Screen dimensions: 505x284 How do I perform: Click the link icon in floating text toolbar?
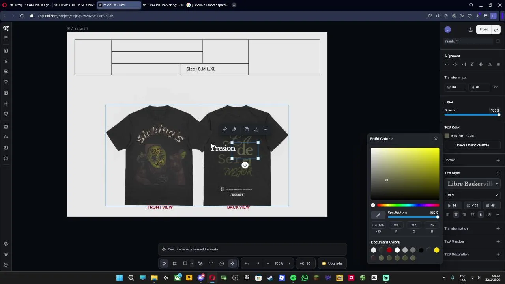click(x=225, y=129)
